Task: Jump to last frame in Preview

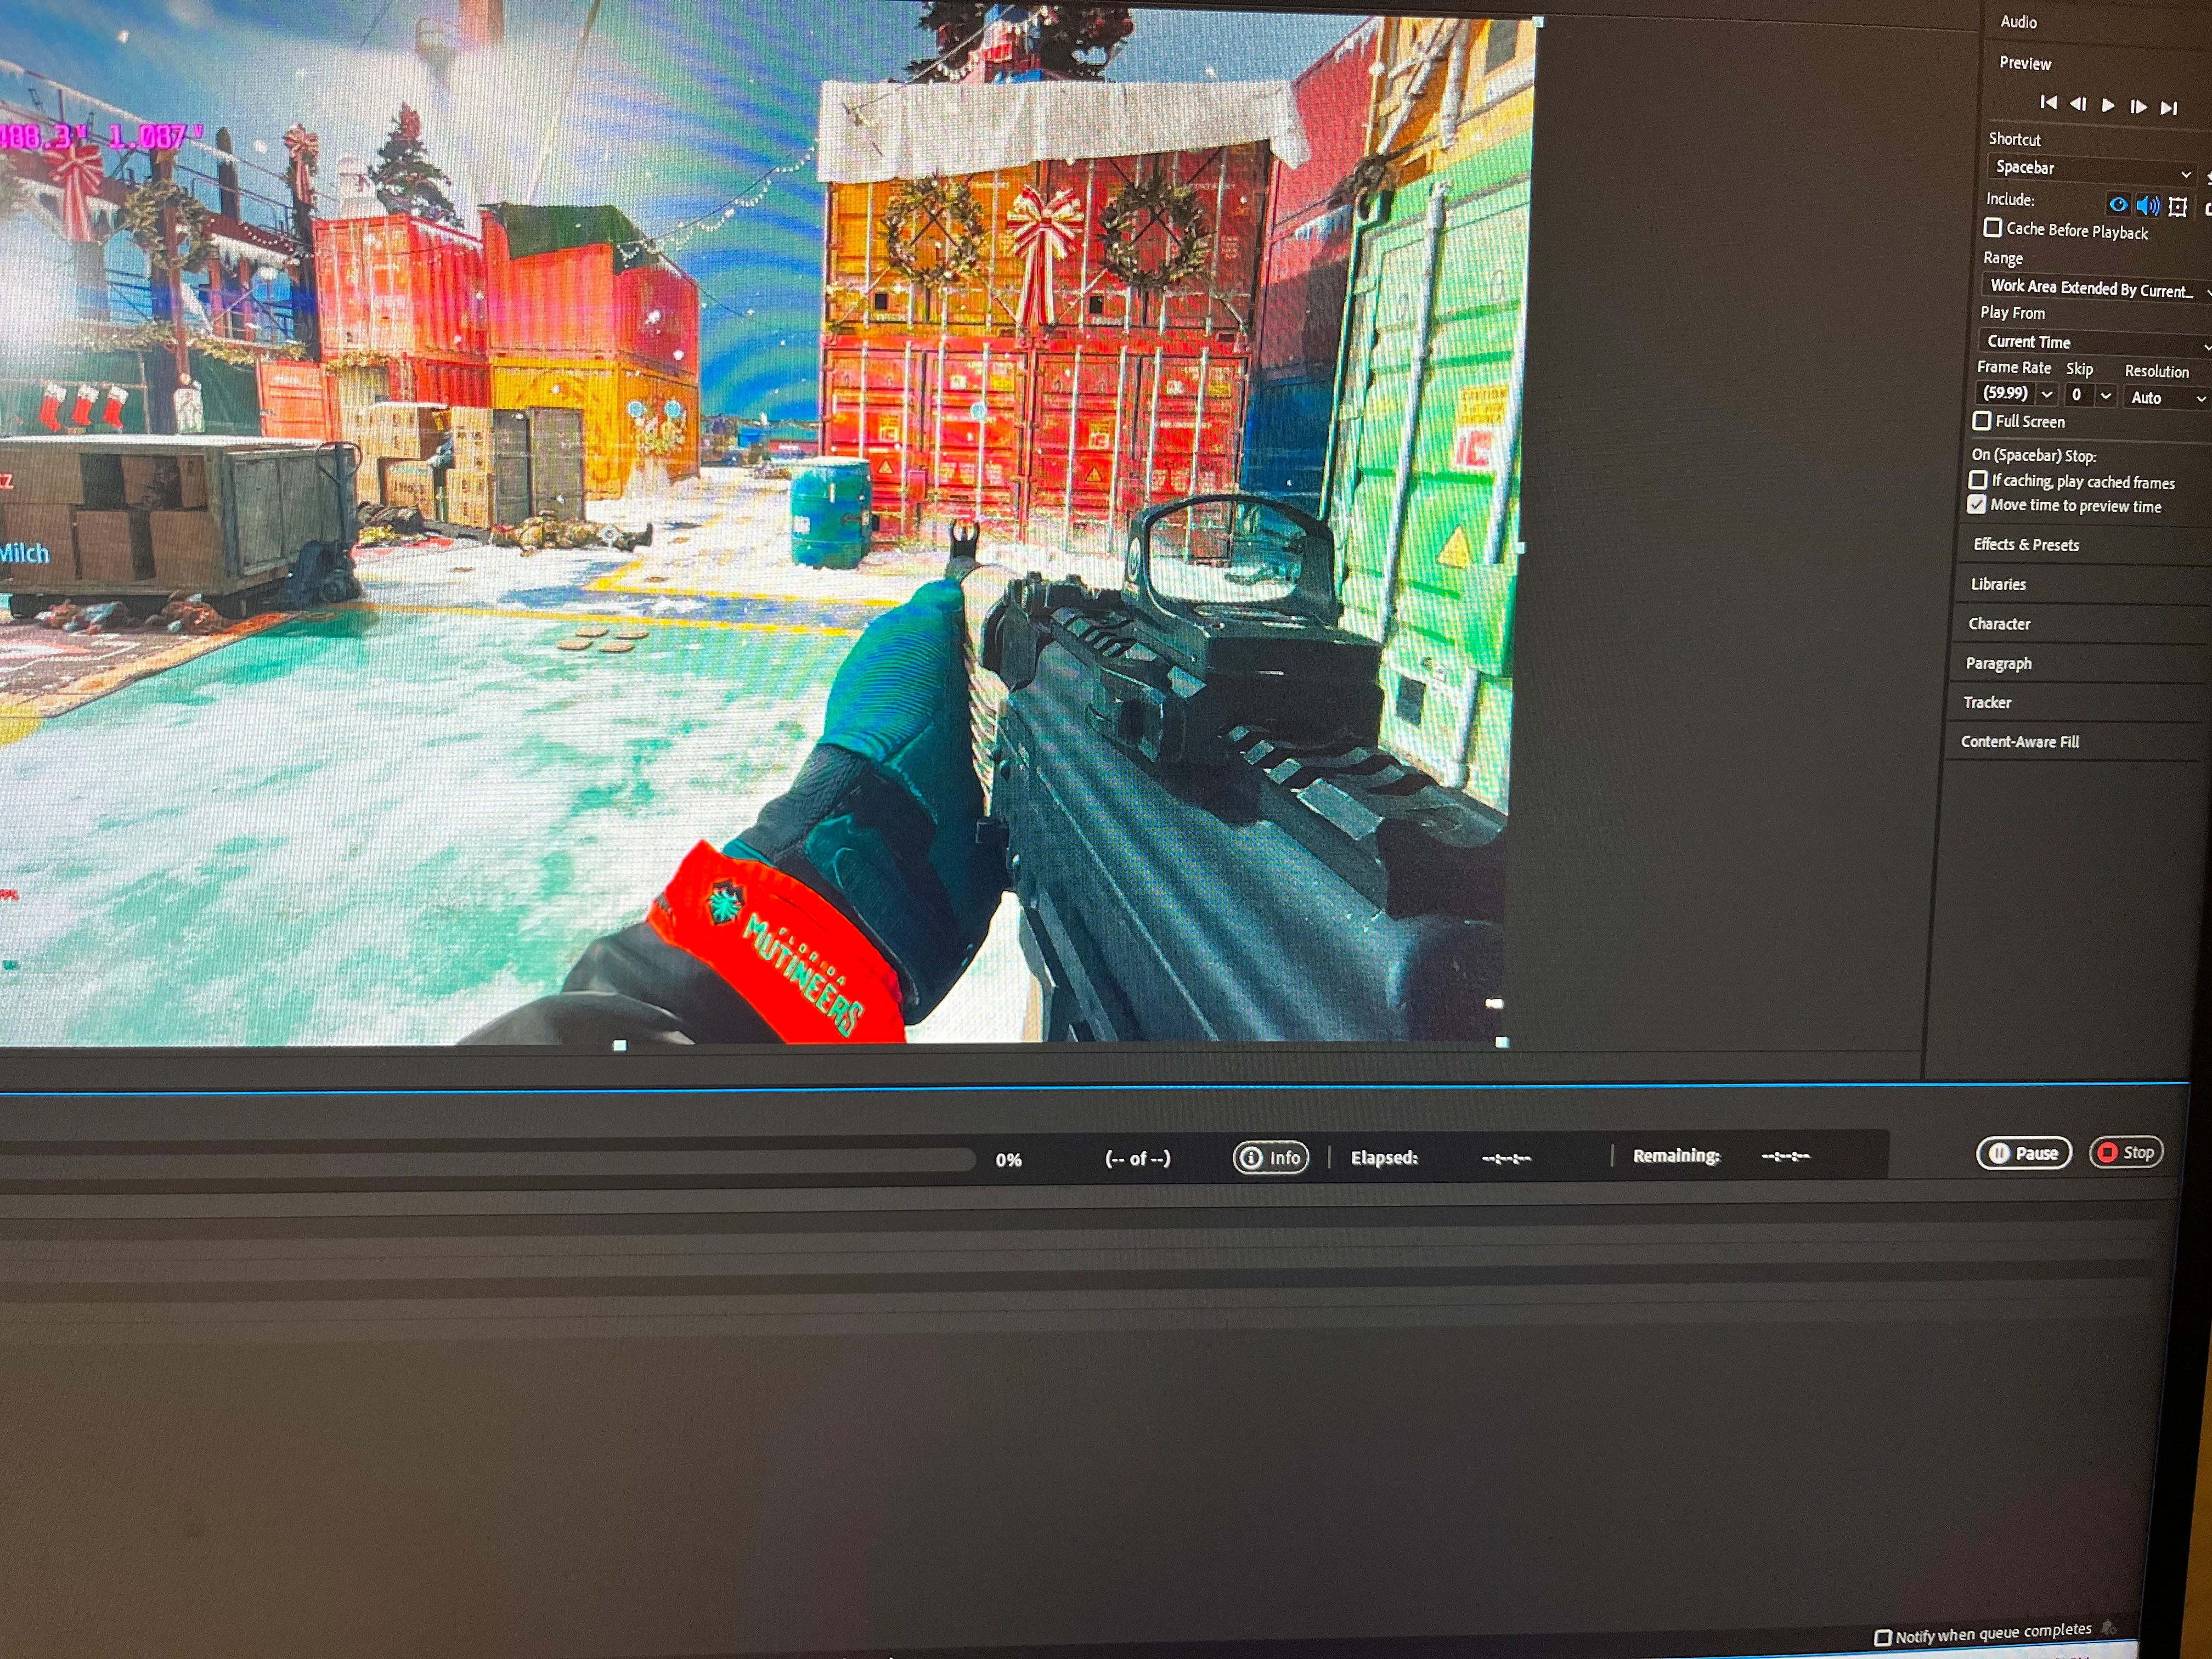Action: [x=2169, y=107]
